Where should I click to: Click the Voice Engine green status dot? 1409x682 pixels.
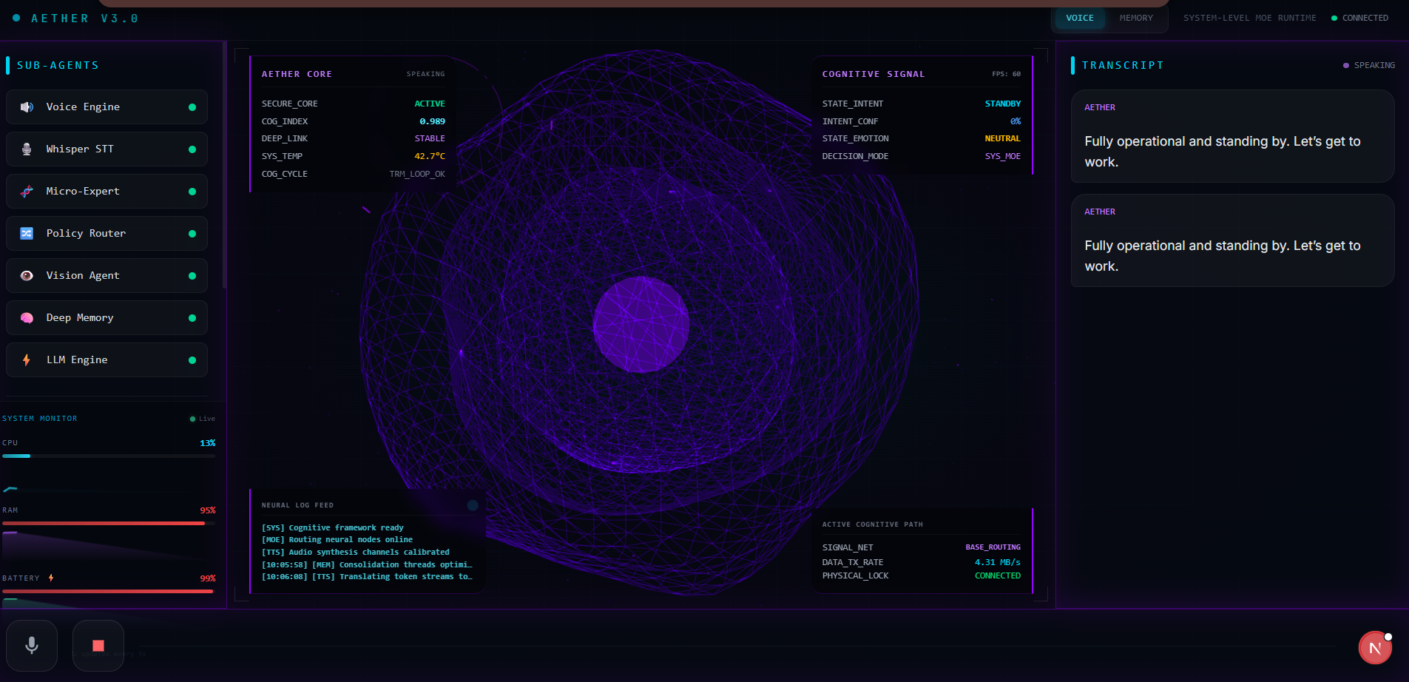click(192, 107)
